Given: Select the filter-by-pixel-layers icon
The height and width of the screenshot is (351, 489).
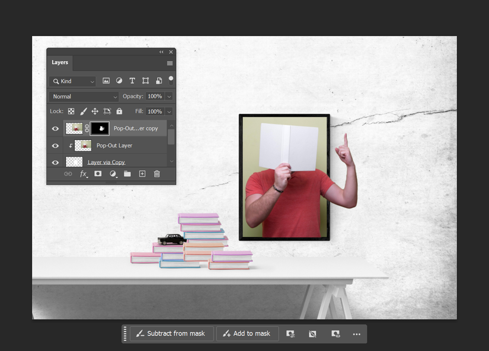Looking at the screenshot, I should tap(106, 80).
